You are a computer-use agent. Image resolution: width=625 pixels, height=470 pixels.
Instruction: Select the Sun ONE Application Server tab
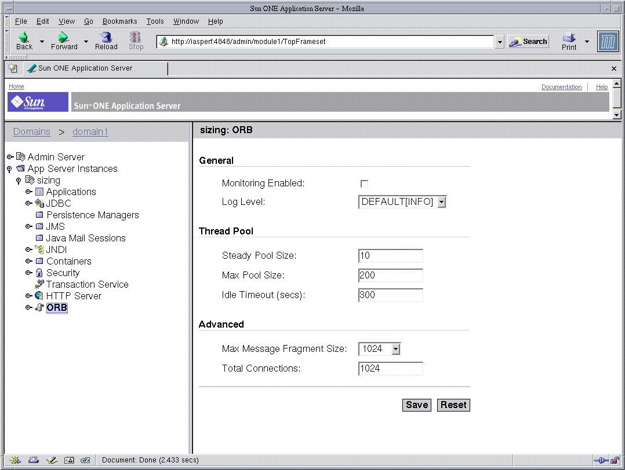pos(96,68)
